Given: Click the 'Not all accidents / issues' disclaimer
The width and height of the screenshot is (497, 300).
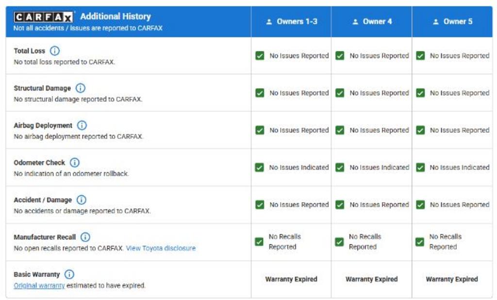Looking at the screenshot, I should point(88,28).
